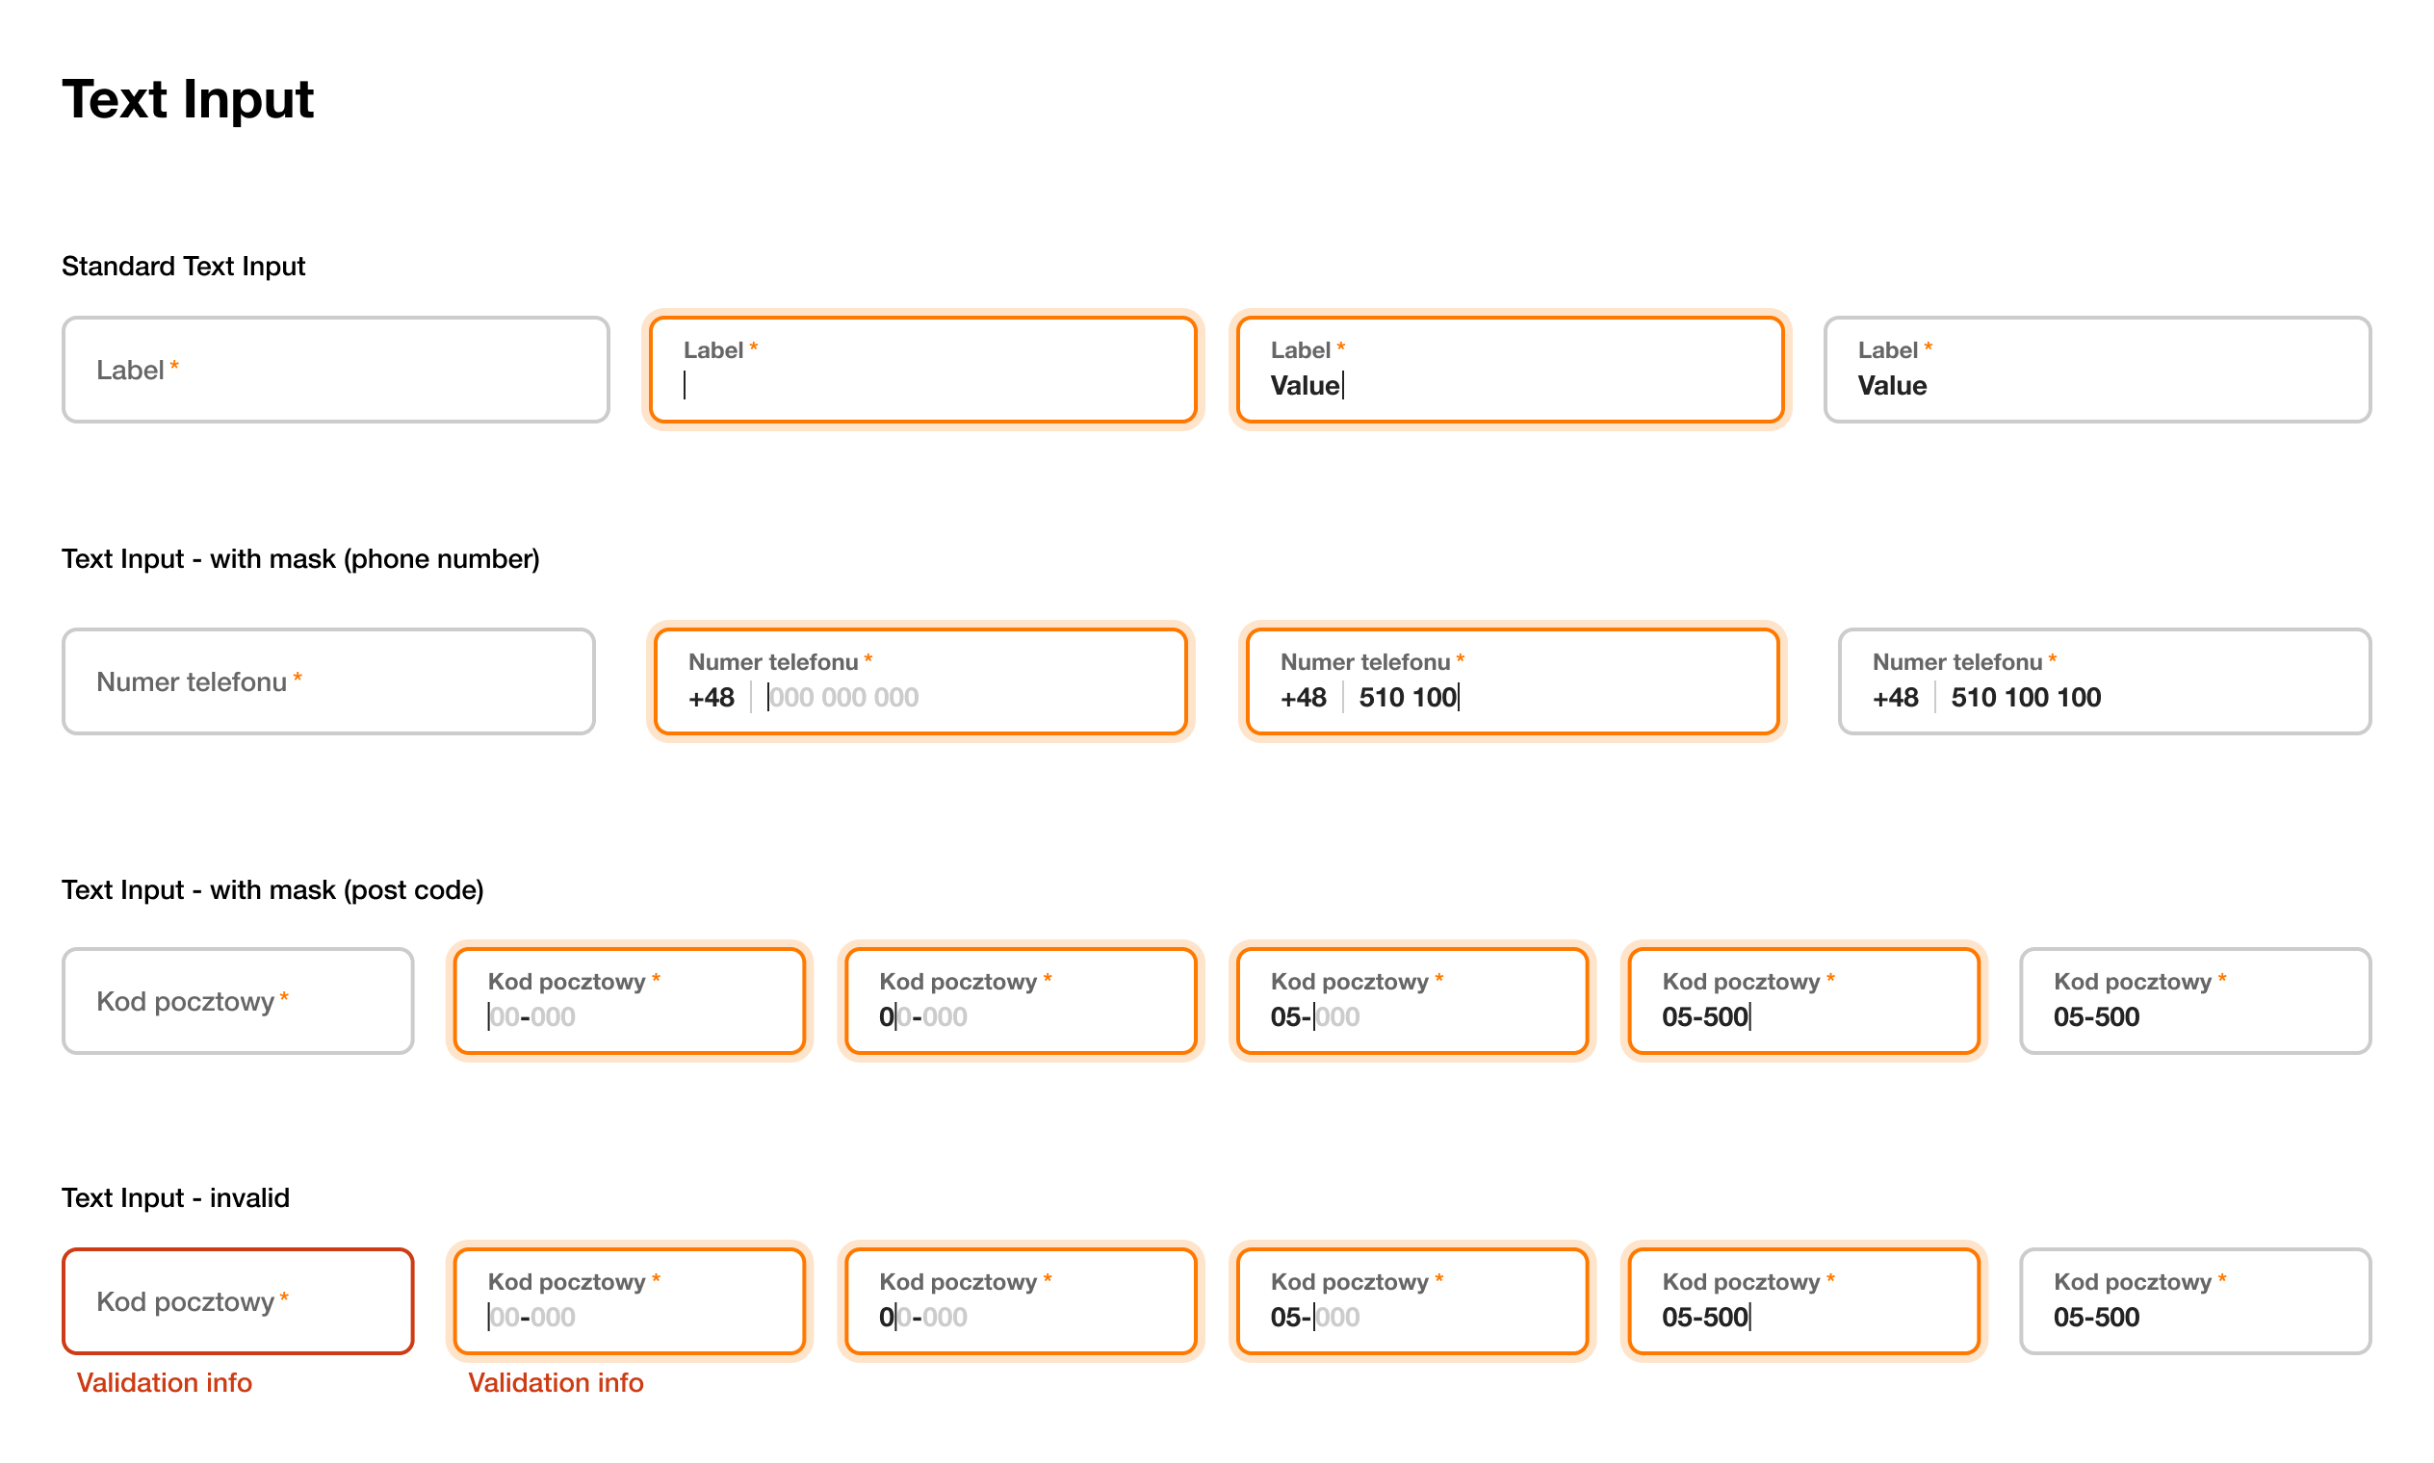Viewport: 2434px width, 1463px height.
Task: Focus the empty gray Numer telefonu field
Action: pos(328,681)
